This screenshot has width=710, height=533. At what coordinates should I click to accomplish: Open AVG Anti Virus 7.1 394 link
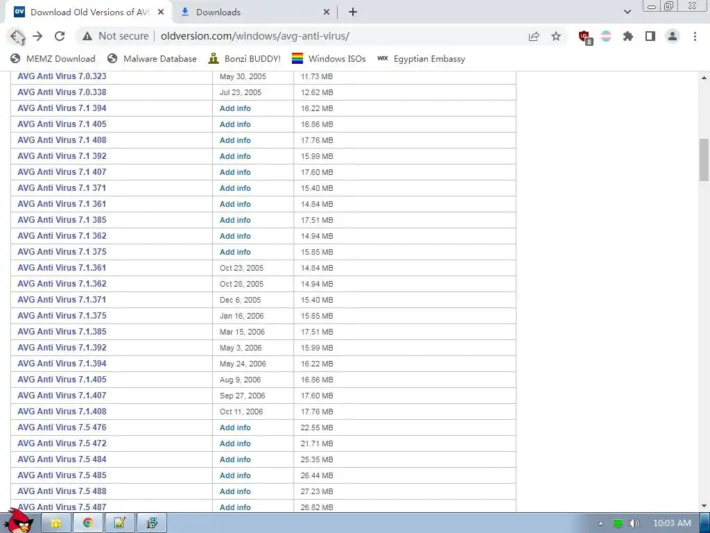tap(62, 108)
